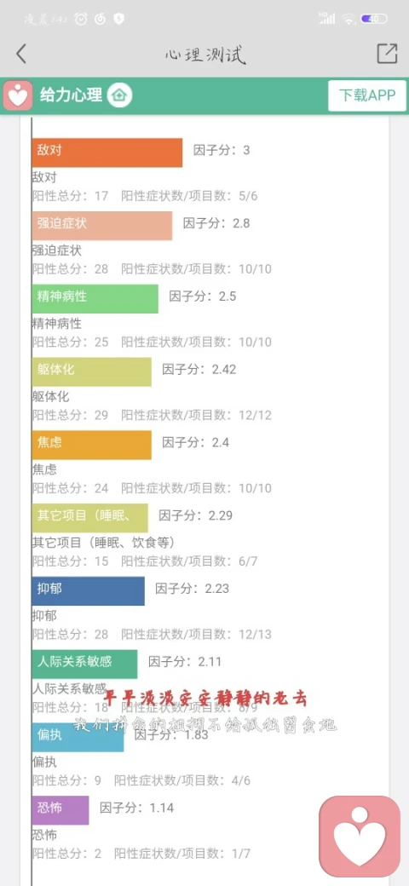The image size is (409, 886).
Task: Select the blue 抑郁 bar
Action: tap(88, 590)
